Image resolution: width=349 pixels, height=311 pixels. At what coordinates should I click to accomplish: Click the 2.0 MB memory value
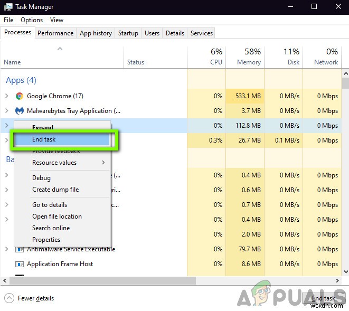click(251, 234)
